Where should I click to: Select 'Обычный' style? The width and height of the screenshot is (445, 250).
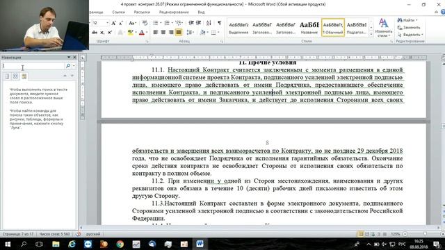coord(333,28)
